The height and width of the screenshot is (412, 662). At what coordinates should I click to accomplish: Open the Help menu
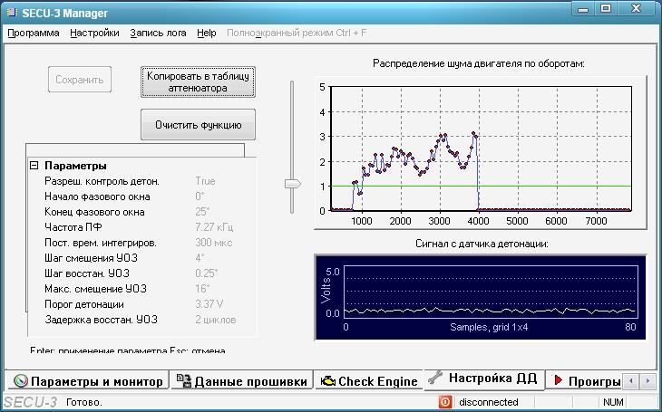coord(206,33)
